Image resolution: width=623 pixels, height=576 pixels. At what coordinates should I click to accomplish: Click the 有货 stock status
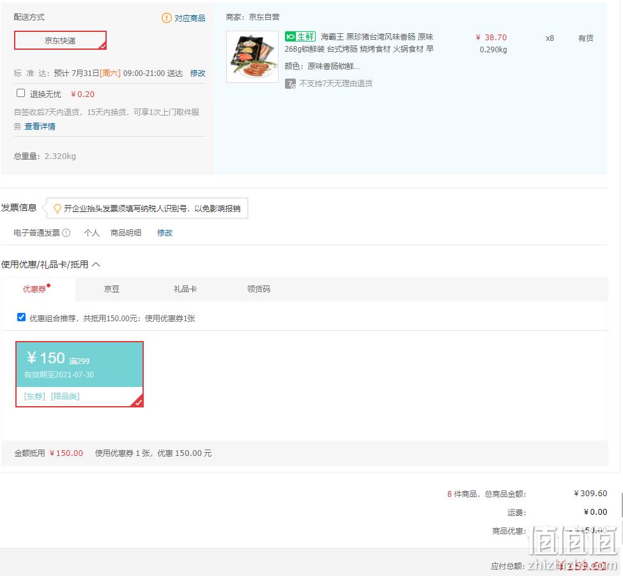pyautogui.click(x=586, y=38)
